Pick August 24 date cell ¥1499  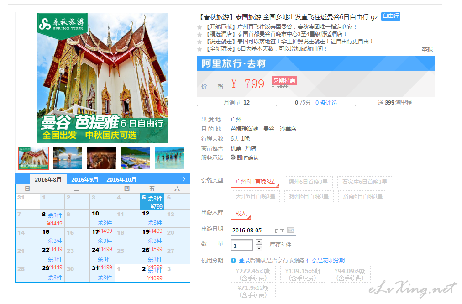[102, 255]
